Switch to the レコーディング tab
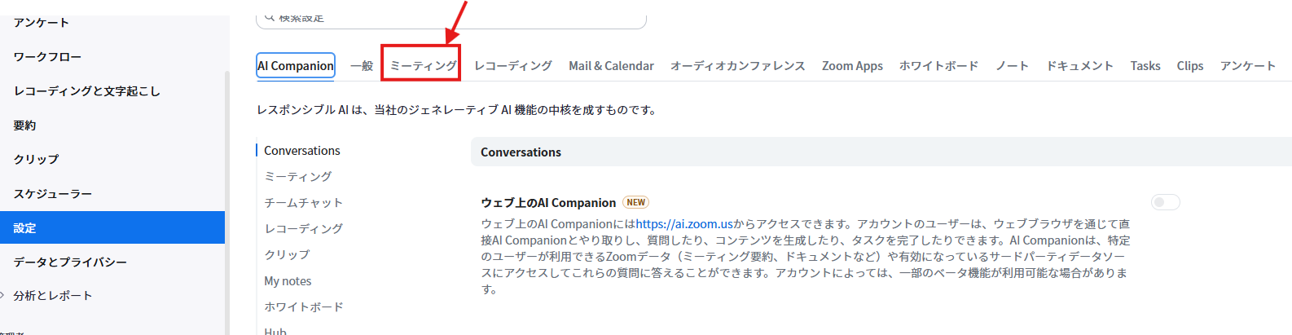 (512, 66)
